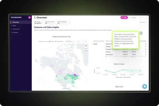Screen dimensions: 159x106
Task: Open the 3. Customers dashboard
Action: click(15, 29)
